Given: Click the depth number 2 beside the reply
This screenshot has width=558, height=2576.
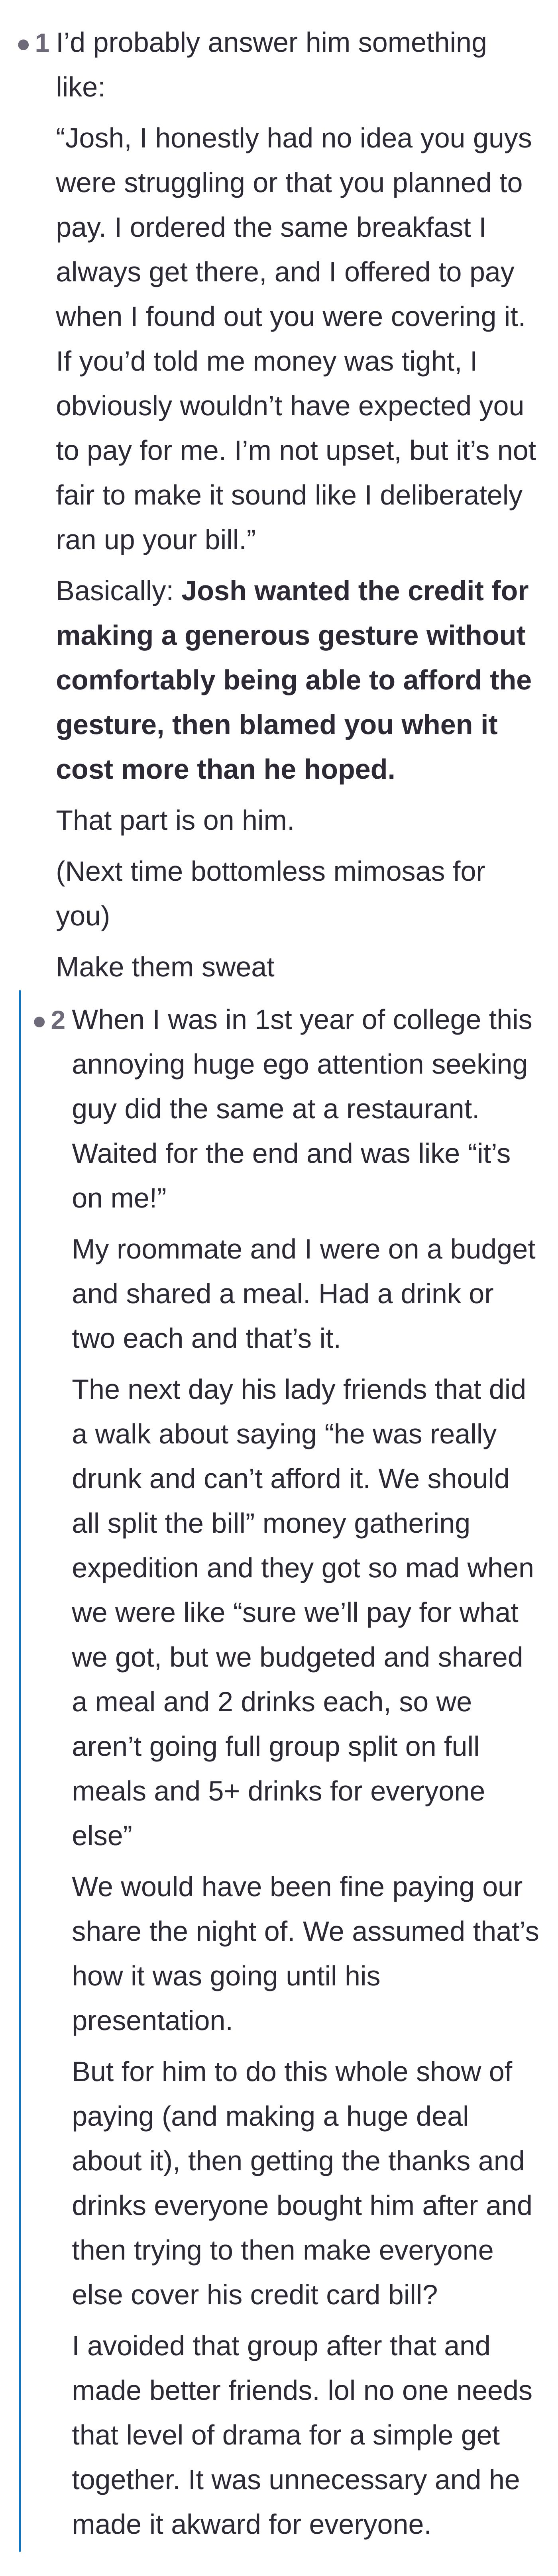Looking at the screenshot, I should coord(58,1020).
